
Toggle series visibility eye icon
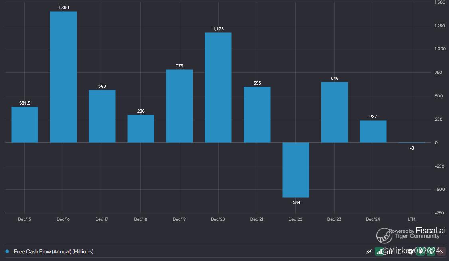431,251
